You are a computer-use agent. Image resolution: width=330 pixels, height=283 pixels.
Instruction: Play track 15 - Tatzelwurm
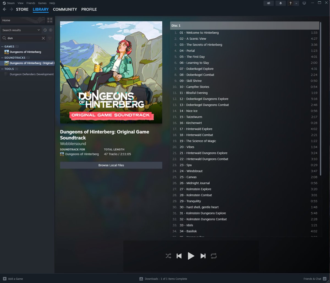tap(244, 117)
